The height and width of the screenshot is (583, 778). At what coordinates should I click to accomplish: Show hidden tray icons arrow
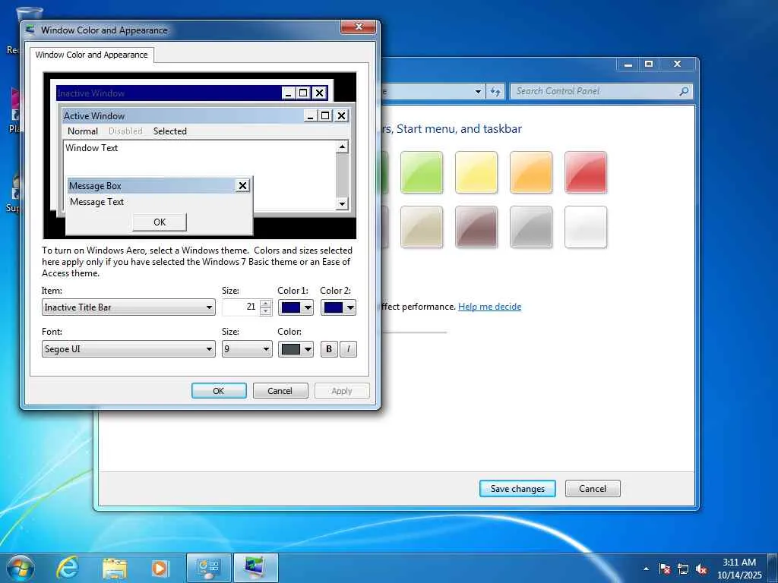[646, 569]
